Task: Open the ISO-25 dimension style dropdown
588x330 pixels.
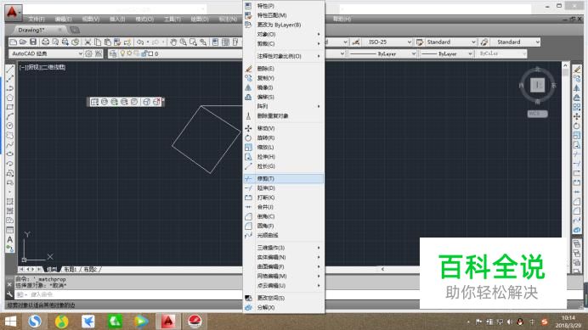Action: click(x=388, y=42)
